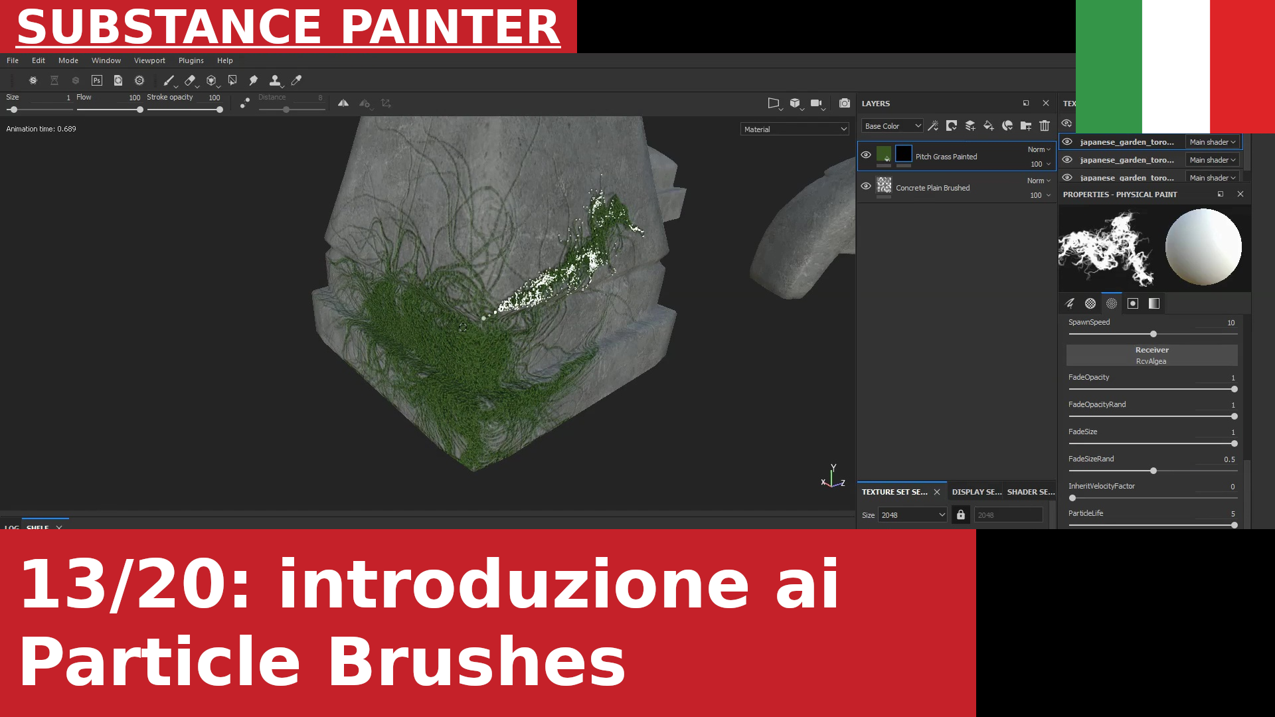
Task: Click the resource updater document icon
Action: coord(118,80)
